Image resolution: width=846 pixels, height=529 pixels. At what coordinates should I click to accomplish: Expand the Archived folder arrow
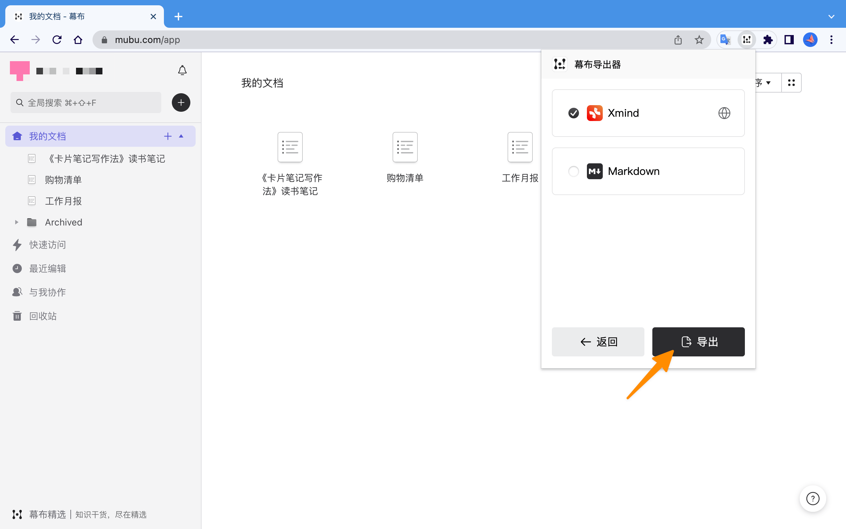click(x=17, y=222)
